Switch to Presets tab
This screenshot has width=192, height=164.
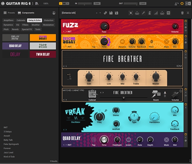pyautogui.click(x=9, y=13)
